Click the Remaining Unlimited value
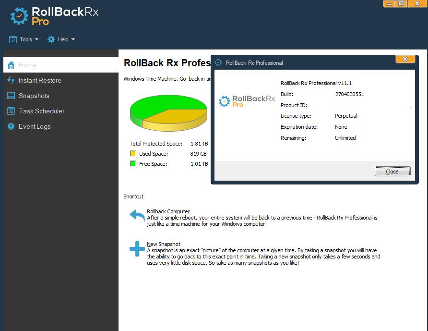428x331 pixels. (345, 138)
